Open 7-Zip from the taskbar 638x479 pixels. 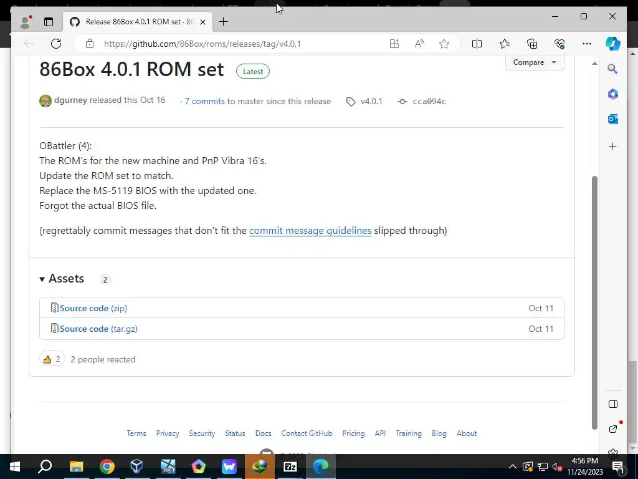[290, 467]
